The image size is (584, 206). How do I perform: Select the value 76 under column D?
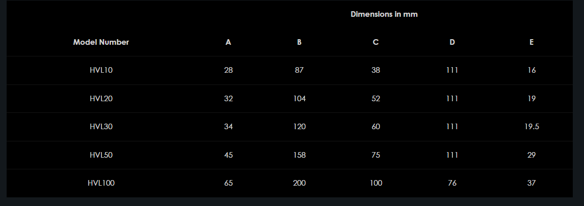click(452, 183)
